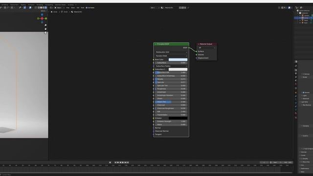Click the red X axis gizmo ball

(42, 19)
